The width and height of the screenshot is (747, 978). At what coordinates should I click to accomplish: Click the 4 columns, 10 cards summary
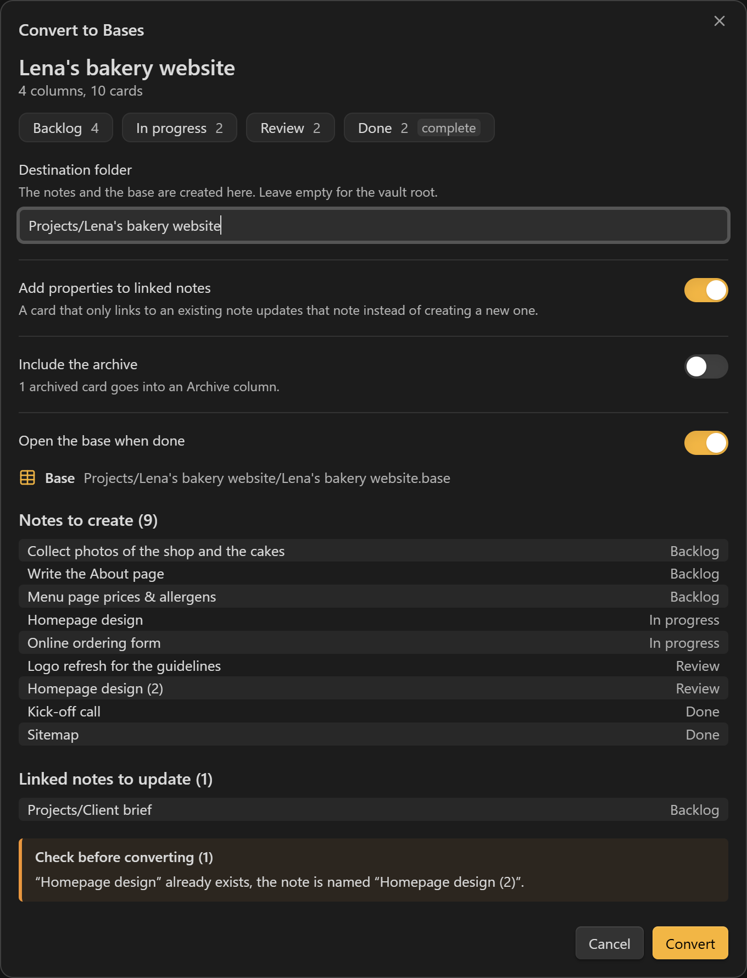pos(81,91)
